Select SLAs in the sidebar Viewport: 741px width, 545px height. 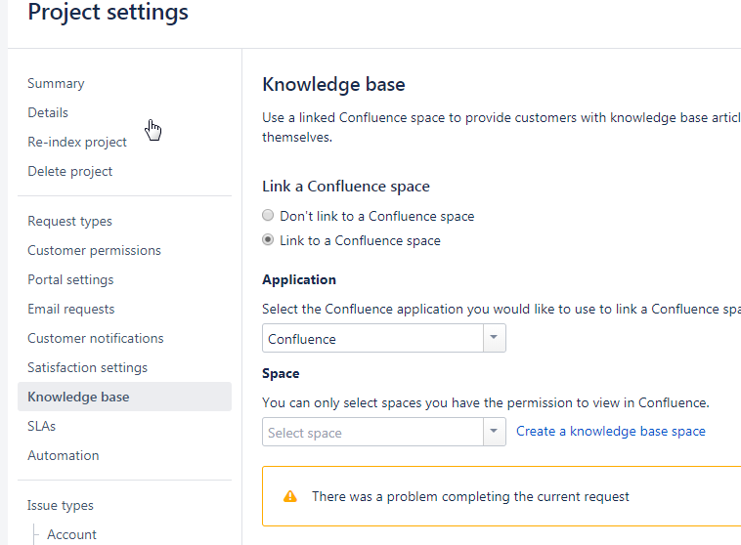tap(42, 426)
